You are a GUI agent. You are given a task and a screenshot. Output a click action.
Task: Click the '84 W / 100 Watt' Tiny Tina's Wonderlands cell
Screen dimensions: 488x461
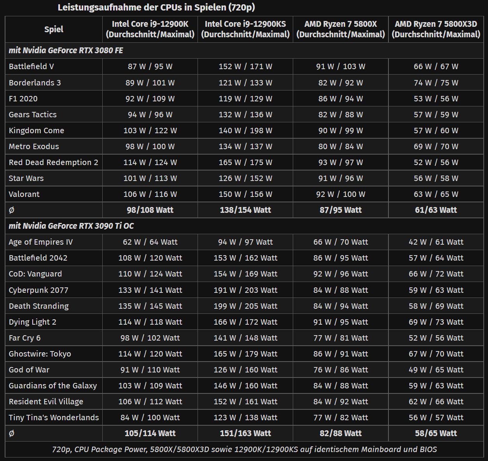pos(150,418)
